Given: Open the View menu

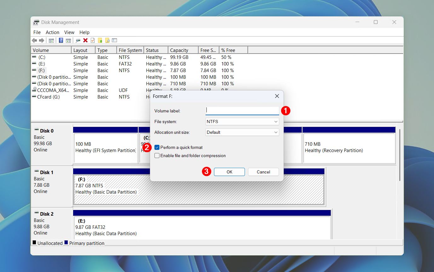Looking at the screenshot, I should (x=69, y=32).
